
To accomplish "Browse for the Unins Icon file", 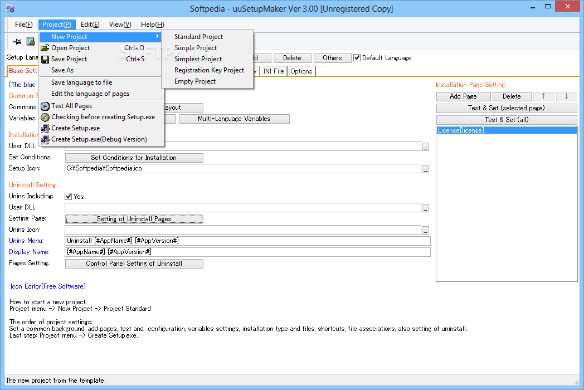I will pos(425,230).
